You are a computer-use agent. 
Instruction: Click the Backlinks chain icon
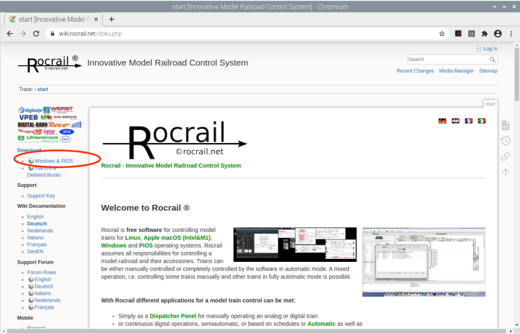505,156
